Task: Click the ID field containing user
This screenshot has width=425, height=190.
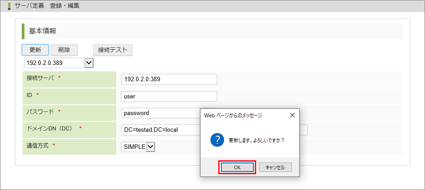Action: coord(169,96)
